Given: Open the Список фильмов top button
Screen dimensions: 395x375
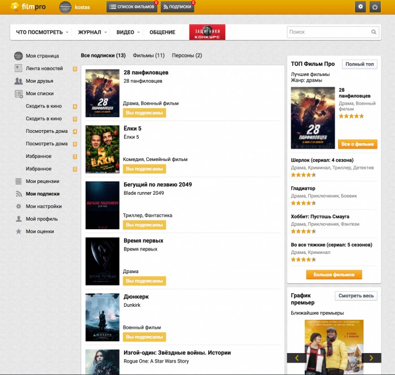Looking at the screenshot, I should [x=132, y=7].
